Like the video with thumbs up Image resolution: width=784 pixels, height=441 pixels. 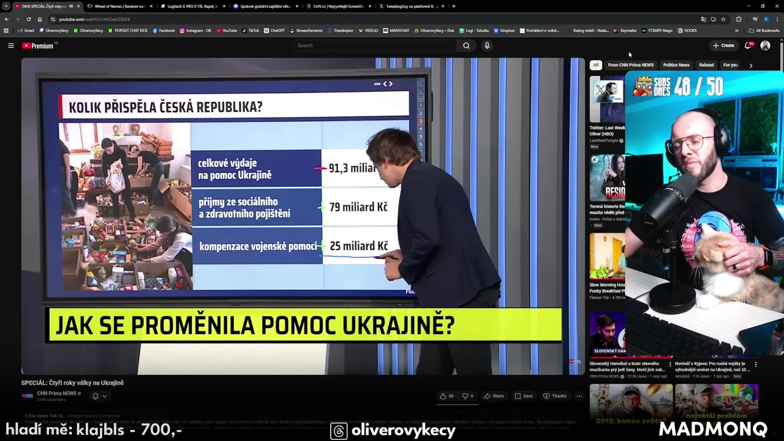tap(447, 396)
